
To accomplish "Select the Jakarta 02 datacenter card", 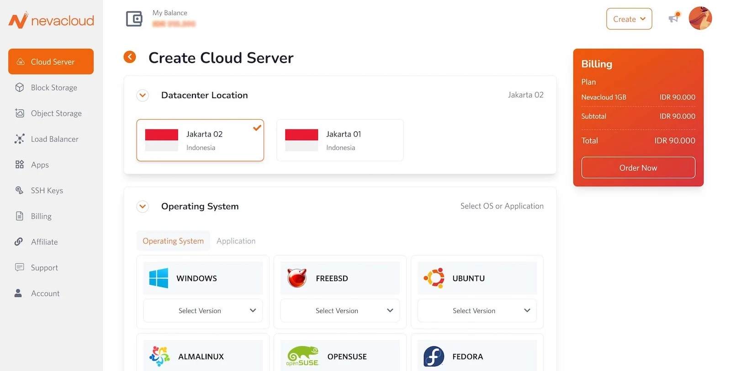I will click(200, 140).
